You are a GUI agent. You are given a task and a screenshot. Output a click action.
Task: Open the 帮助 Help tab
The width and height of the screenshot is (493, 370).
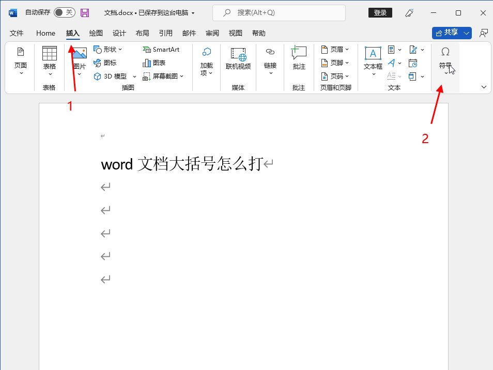pos(259,33)
